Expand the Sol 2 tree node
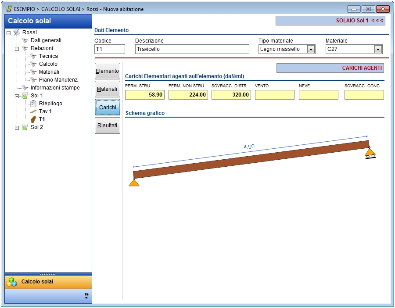Viewport: 395px width, 308px height. pyautogui.click(x=17, y=127)
